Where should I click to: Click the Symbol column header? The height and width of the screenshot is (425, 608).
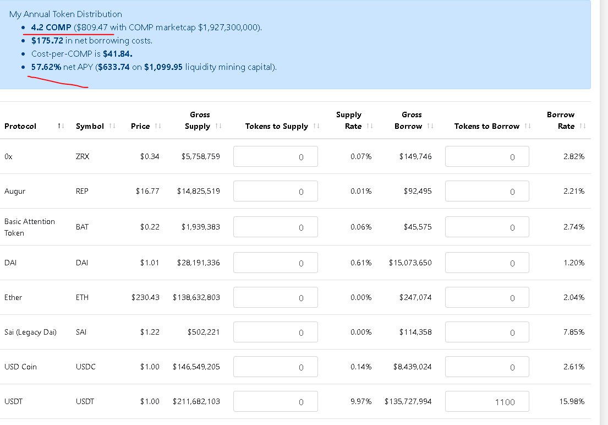90,126
